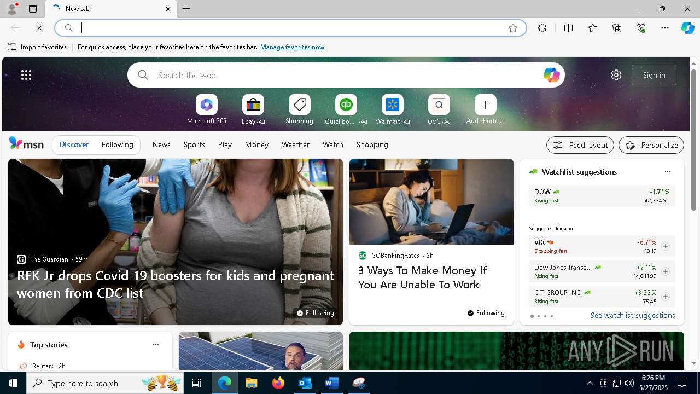The image size is (700, 394).
Task: Toggle Following on GOBankingRates story
Action: (x=486, y=313)
